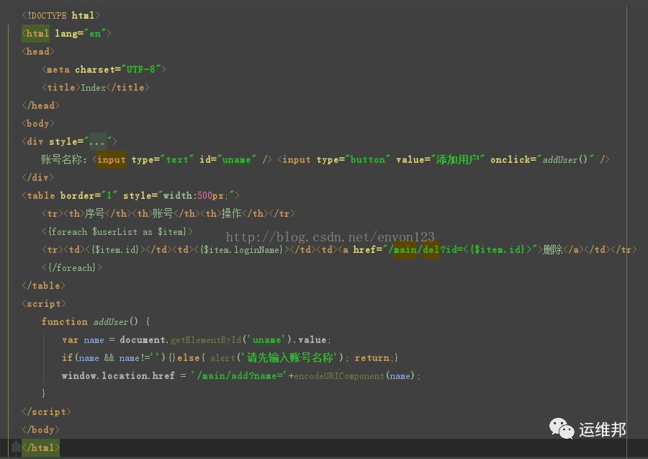Click the label text '账号名称:'
648x459 pixels.
(x=64, y=160)
